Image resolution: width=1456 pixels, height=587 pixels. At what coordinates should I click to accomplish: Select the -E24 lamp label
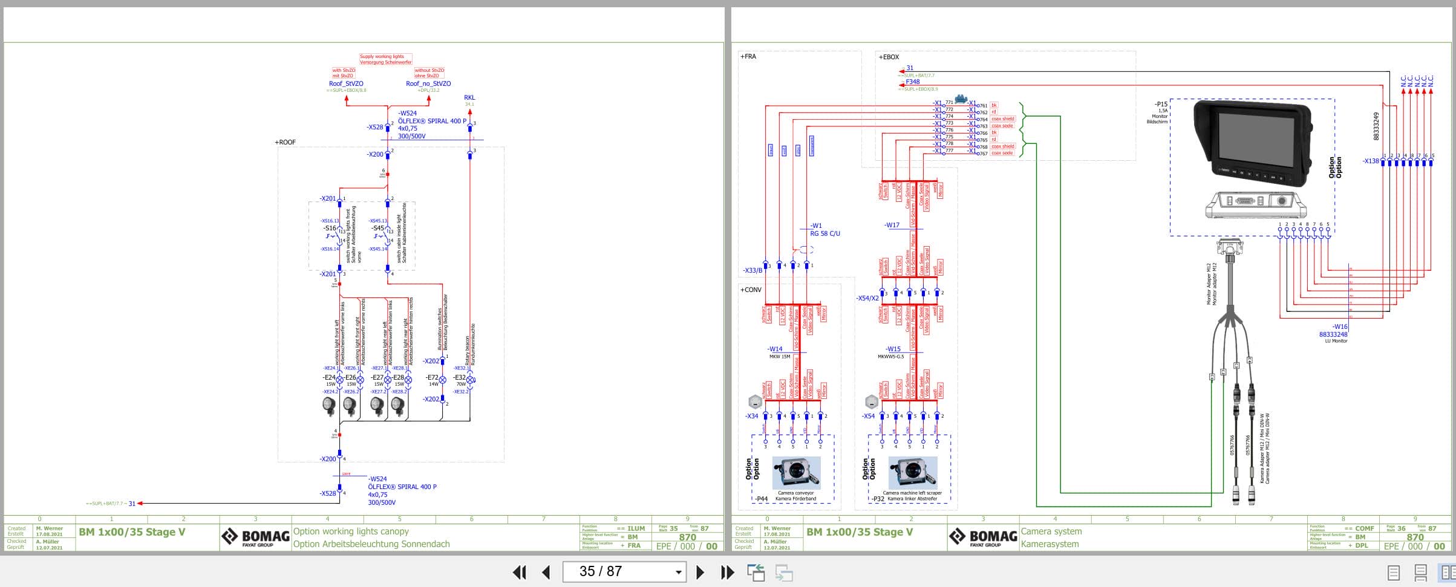tap(329, 377)
